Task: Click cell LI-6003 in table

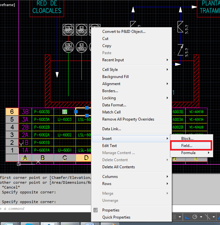Action: coord(65,119)
